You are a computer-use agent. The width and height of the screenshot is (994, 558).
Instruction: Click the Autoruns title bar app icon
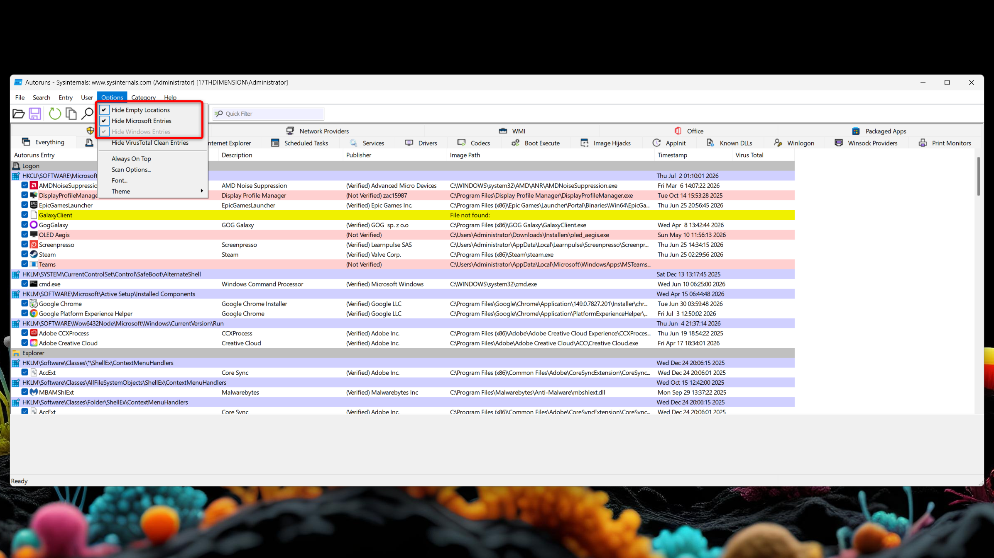click(18, 82)
